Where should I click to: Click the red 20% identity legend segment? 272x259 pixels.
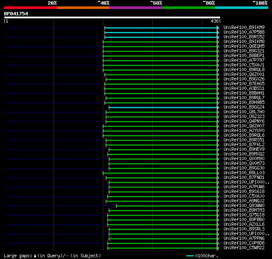coord(31,8)
